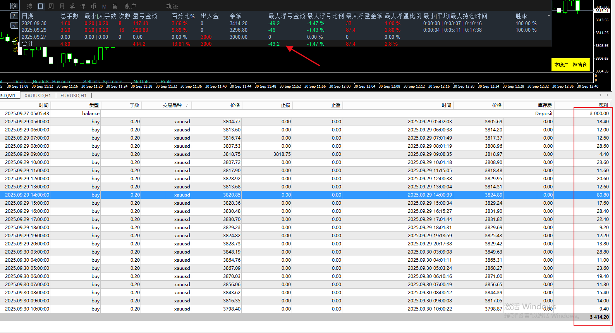Switch to the EURUSD,H1 chart tab
This screenshot has width=615, height=333.
click(x=74, y=95)
